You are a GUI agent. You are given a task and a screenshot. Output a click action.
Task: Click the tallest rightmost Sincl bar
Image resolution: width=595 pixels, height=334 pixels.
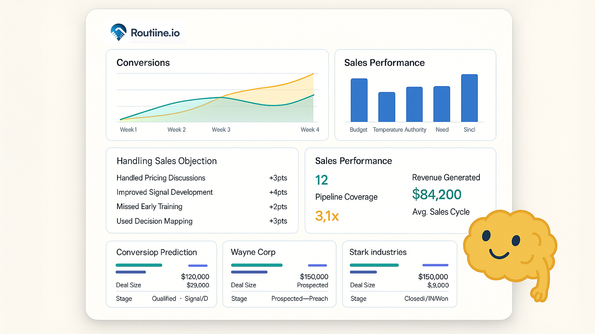coord(469,98)
